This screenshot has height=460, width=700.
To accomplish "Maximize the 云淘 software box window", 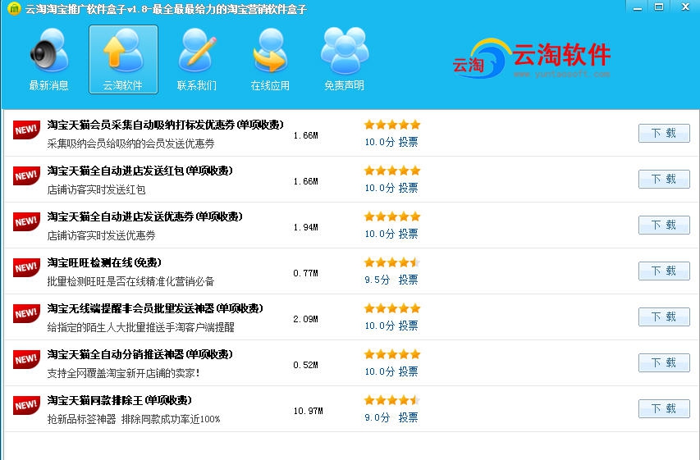I will tap(659, 7).
